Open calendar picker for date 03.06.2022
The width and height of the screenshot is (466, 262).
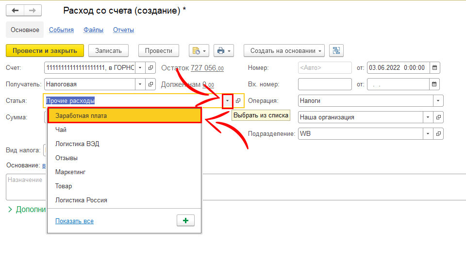(434, 68)
